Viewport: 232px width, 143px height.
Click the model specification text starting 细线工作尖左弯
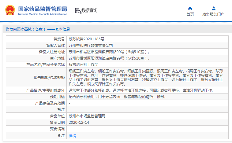pyautogui.click(x=146, y=77)
